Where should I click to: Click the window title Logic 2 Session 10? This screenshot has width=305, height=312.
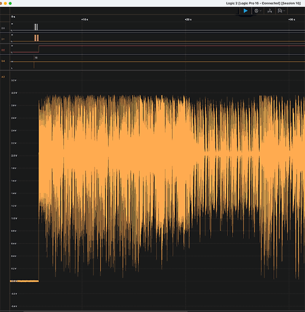(x=263, y=3)
